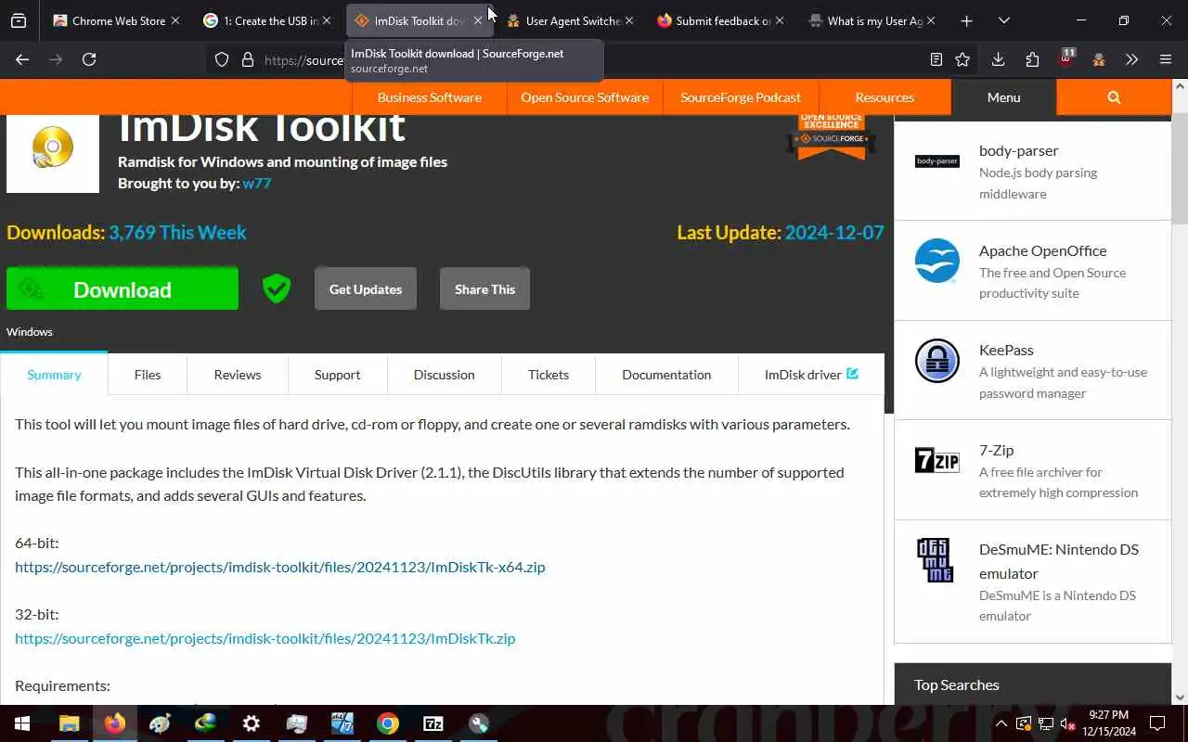This screenshot has height=742, width=1188.
Task: Click the body-parser logo thumbnail
Action: [x=936, y=161]
